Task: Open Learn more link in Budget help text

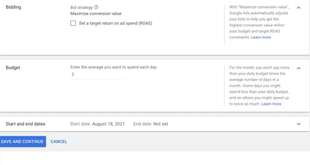Action: coord(271,104)
